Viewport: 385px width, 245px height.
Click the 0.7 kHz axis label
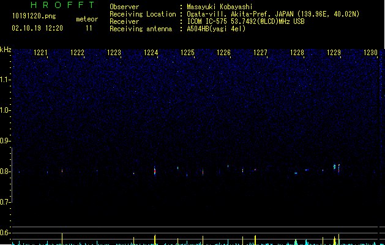(x=5, y=202)
